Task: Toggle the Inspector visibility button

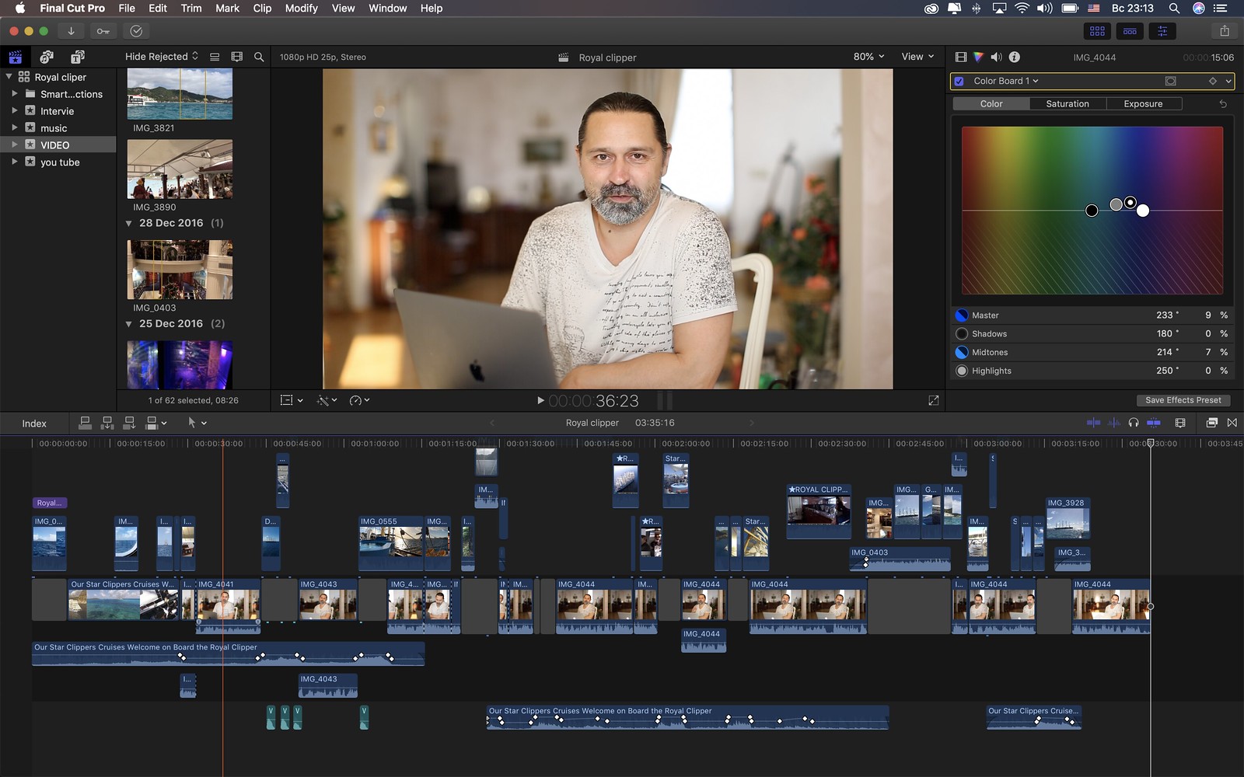Action: 1162,31
